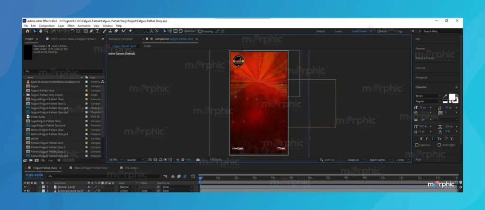Open the Align panel
This screenshot has height=210, width=485.
pyautogui.click(x=418, y=160)
